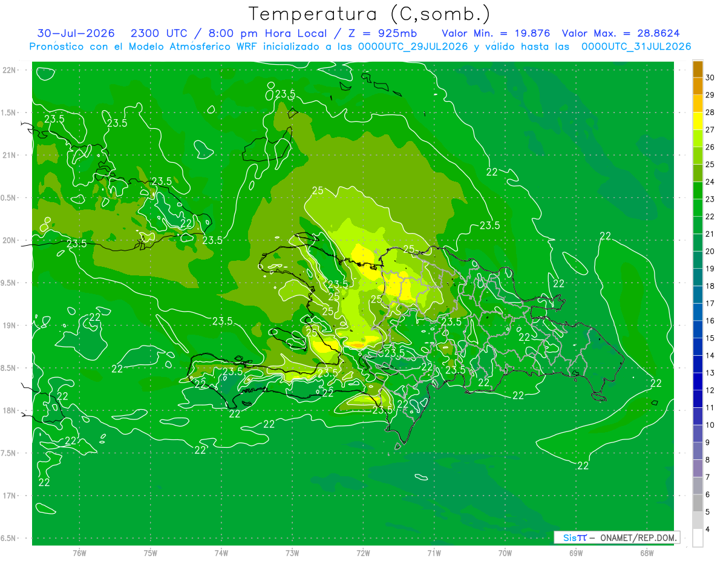Click the dark blue swatch between 12 and 13
Screen dimensions: 726x561
698,381
